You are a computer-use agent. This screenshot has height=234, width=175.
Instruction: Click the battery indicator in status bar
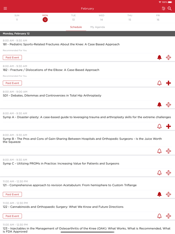coord(170,2)
